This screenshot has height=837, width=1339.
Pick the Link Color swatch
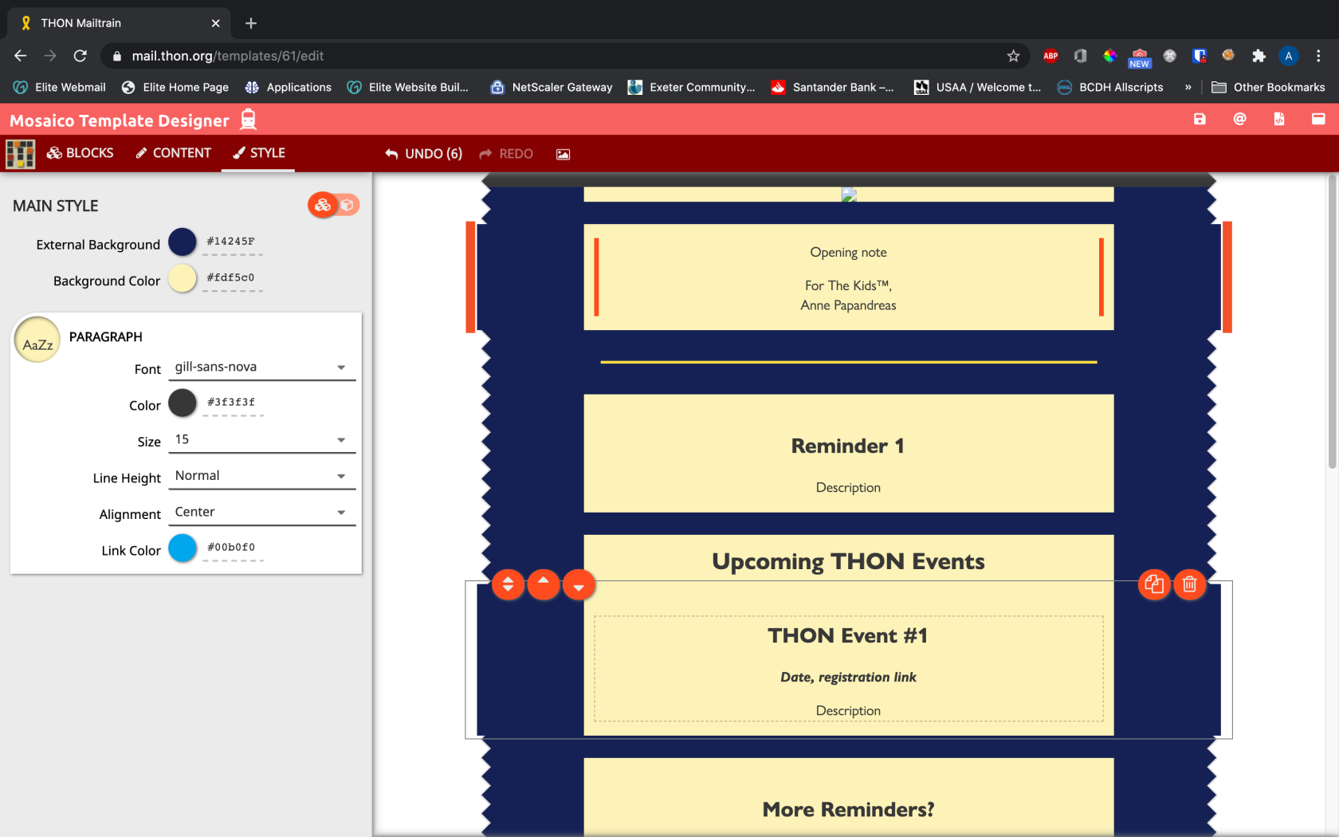pyautogui.click(x=183, y=548)
